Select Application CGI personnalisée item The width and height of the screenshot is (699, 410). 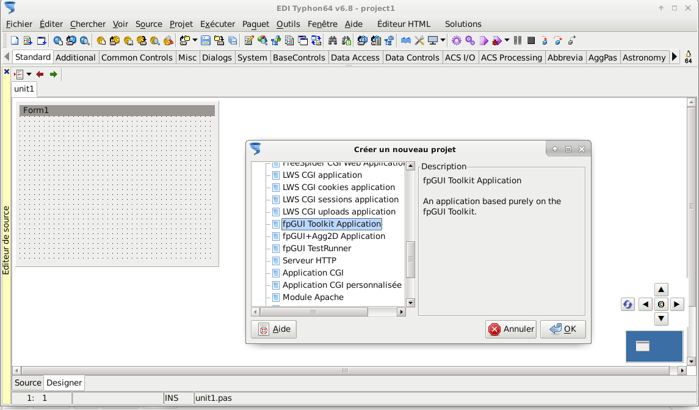(342, 285)
